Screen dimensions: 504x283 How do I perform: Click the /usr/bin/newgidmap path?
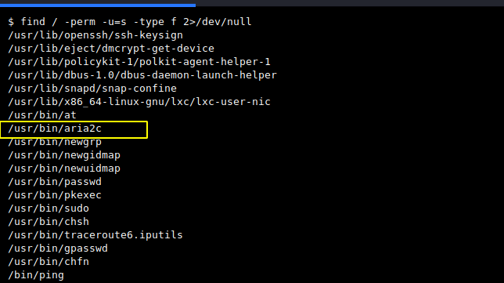pos(64,155)
